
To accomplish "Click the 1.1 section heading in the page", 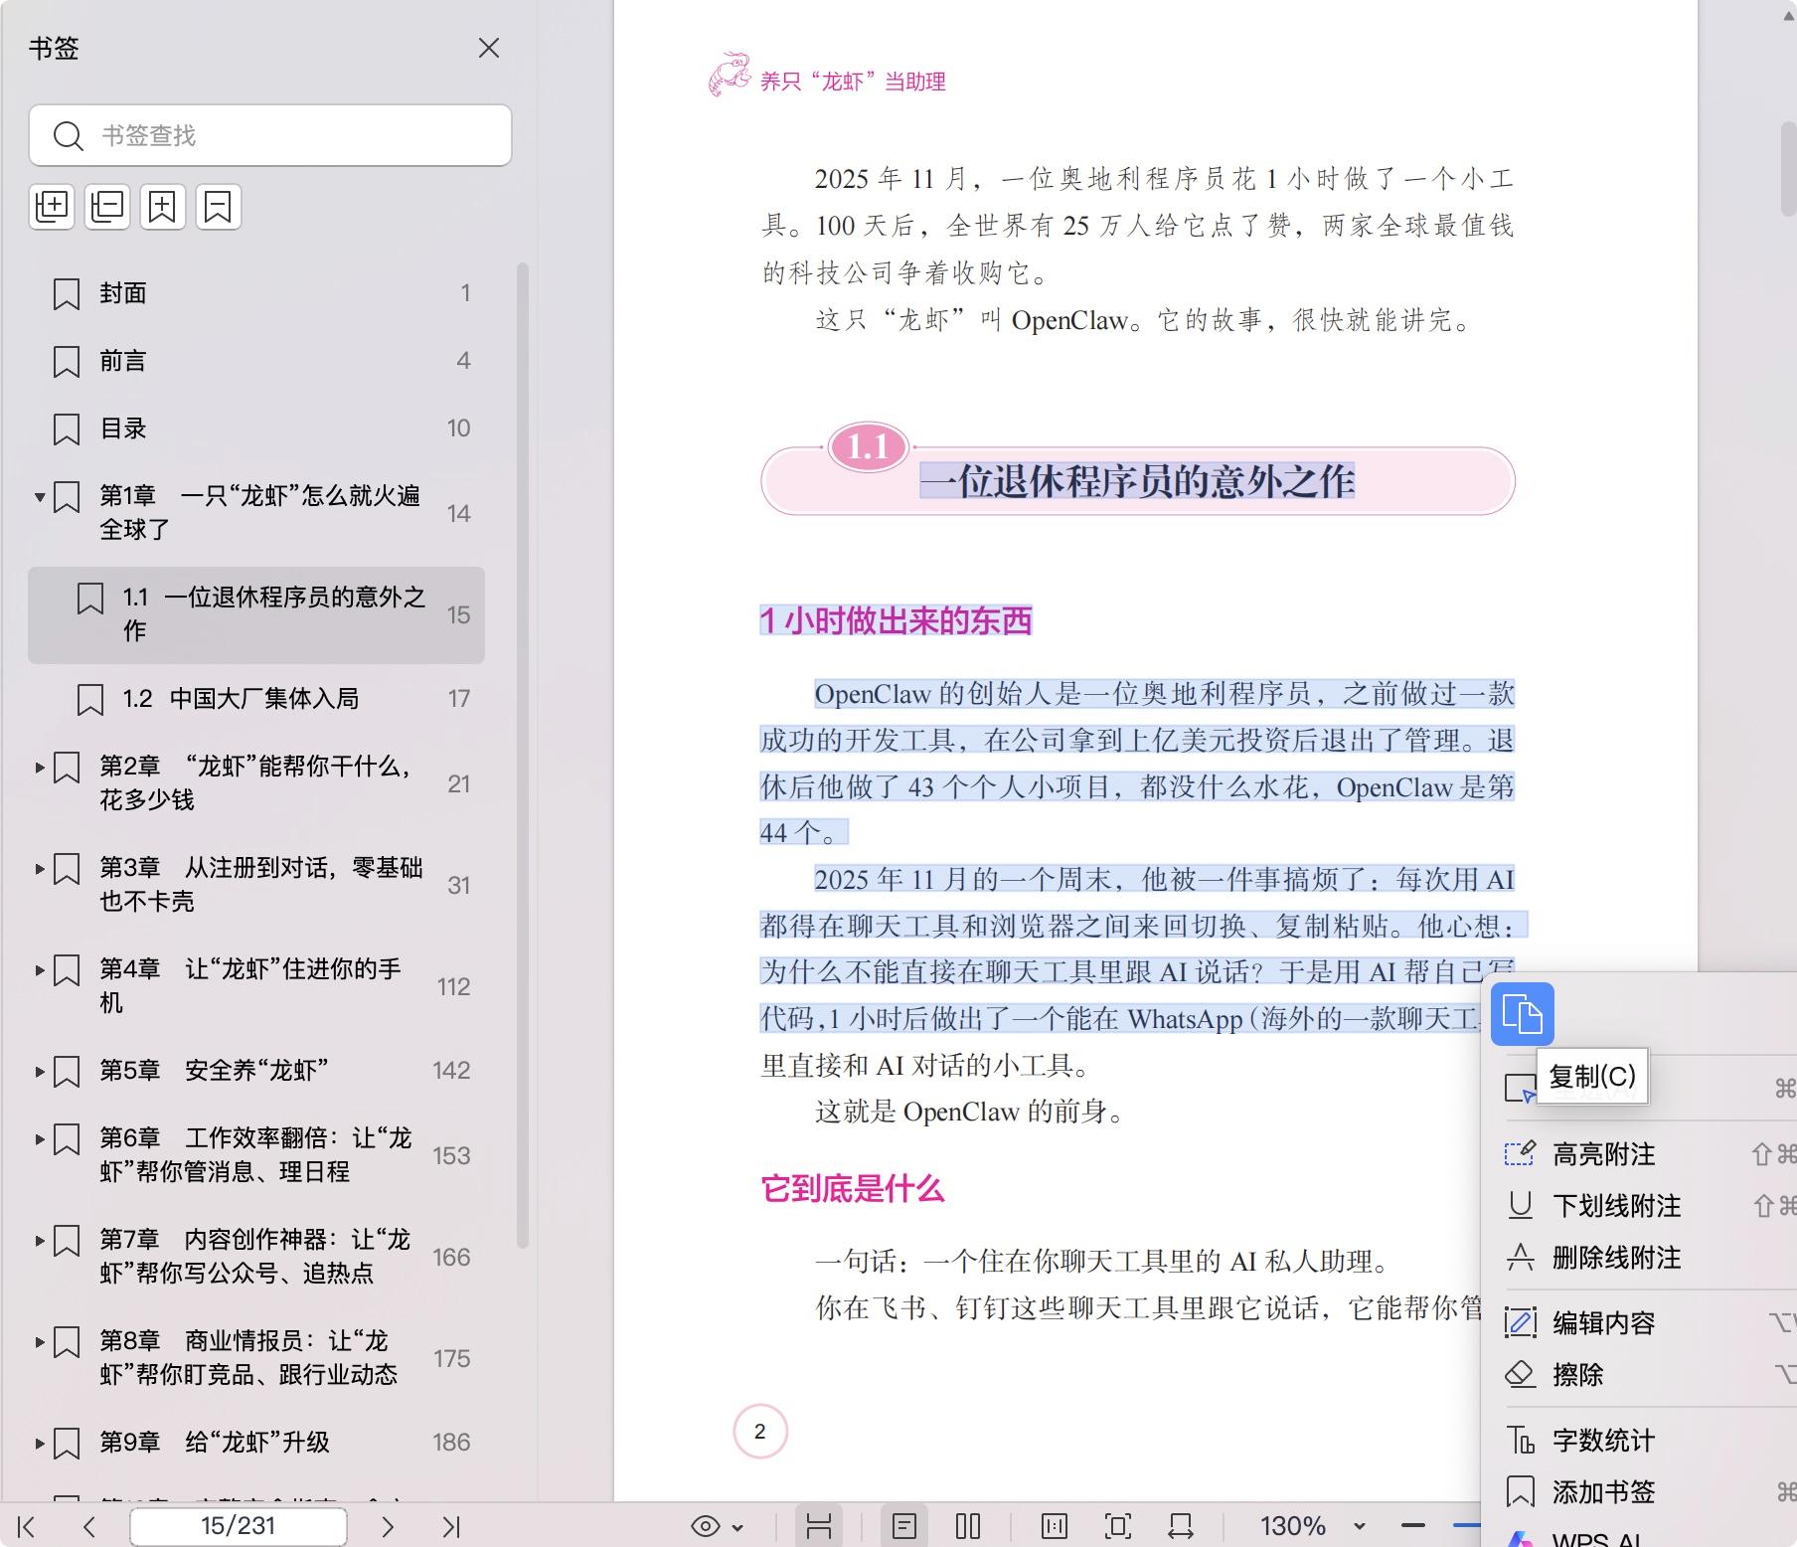I will [x=1137, y=482].
